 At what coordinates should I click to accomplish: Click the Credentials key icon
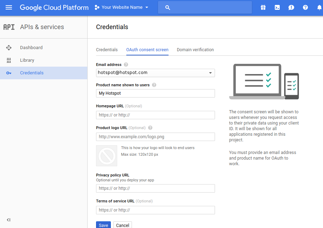(x=9, y=73)
